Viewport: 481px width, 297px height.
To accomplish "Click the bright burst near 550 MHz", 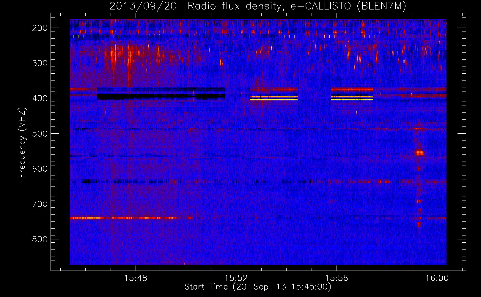I will pos(419,153).
